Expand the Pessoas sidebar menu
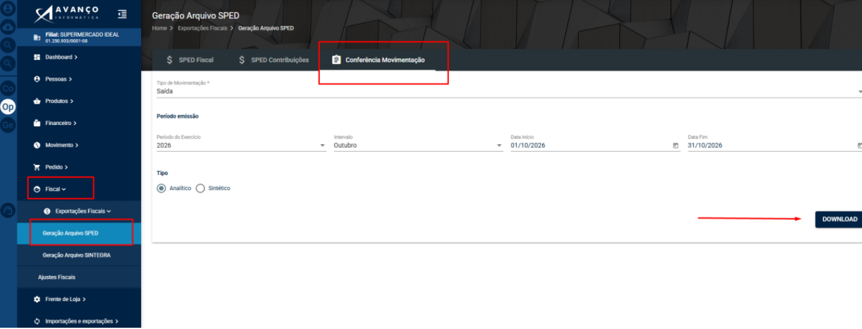 coord(79,79)
